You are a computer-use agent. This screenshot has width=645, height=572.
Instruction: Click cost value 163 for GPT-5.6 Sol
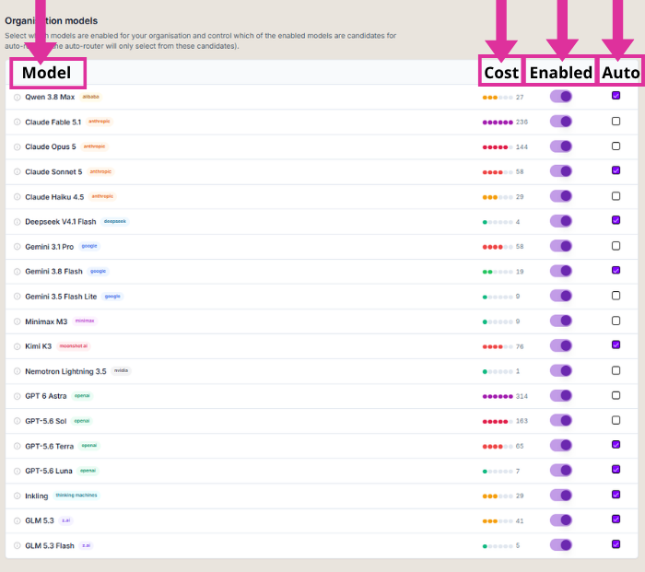tap(522, 421)
